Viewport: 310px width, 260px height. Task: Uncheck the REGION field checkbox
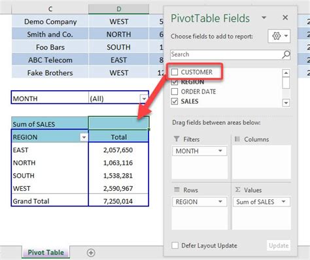tap(175, 82)
